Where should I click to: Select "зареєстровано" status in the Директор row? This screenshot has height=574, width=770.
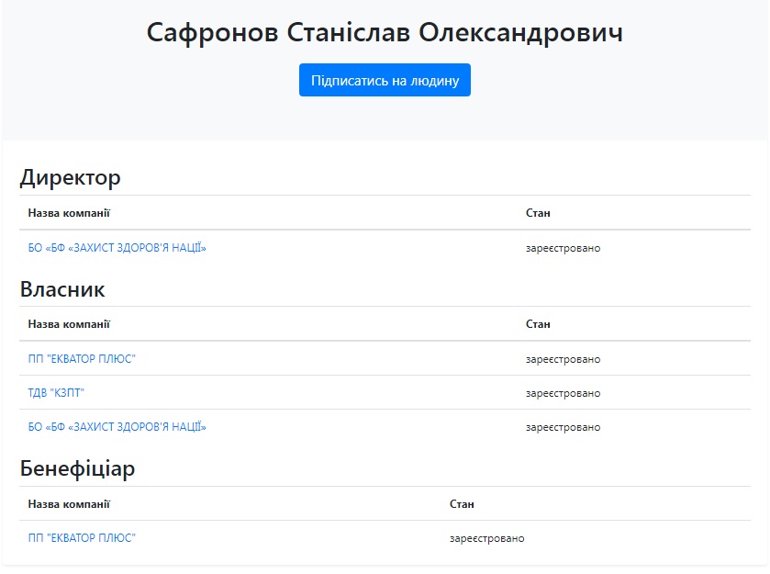point(563,248)
